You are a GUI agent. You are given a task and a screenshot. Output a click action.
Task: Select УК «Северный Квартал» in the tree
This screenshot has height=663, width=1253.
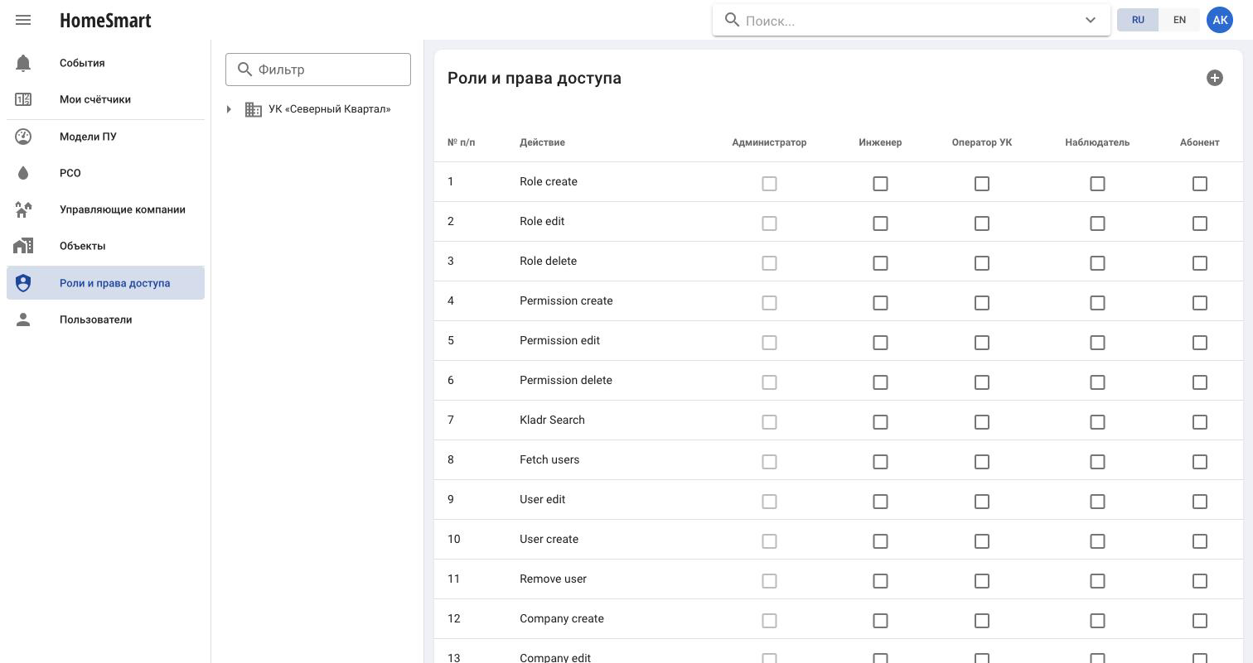pyautogui.click(x=330, y=109)
